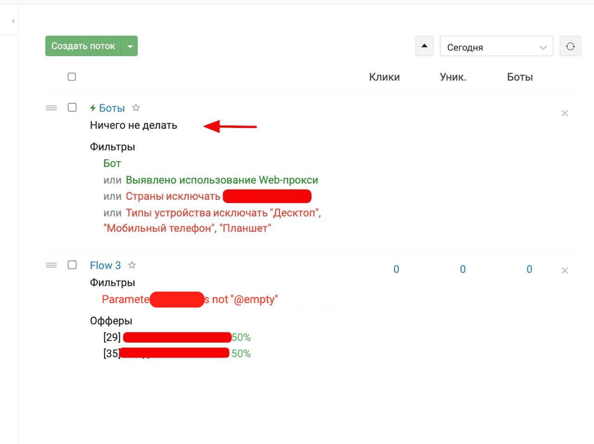The height and width of the screenshot is (444, 594).
Task: Star the Боты flow as favorite
Action: click(136, 108)
